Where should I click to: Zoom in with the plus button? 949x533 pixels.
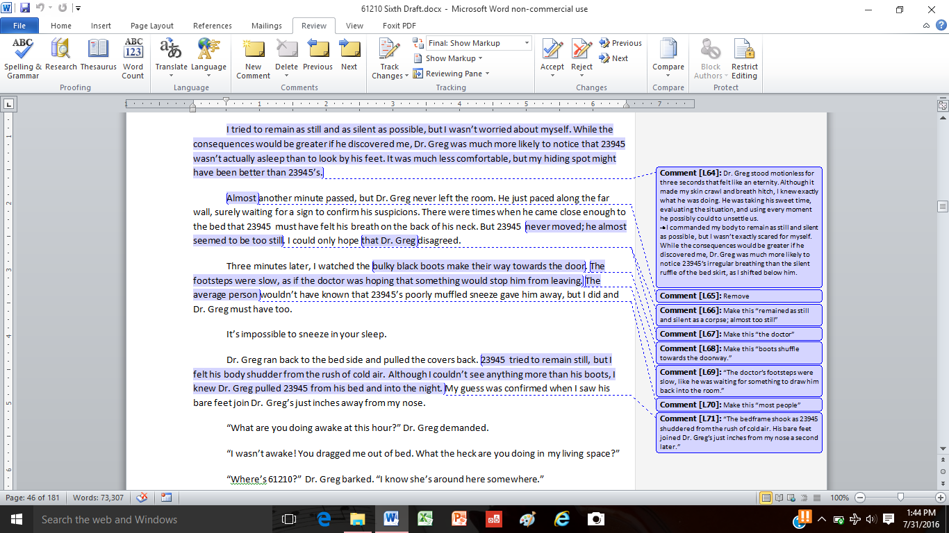tap(942, 498)
